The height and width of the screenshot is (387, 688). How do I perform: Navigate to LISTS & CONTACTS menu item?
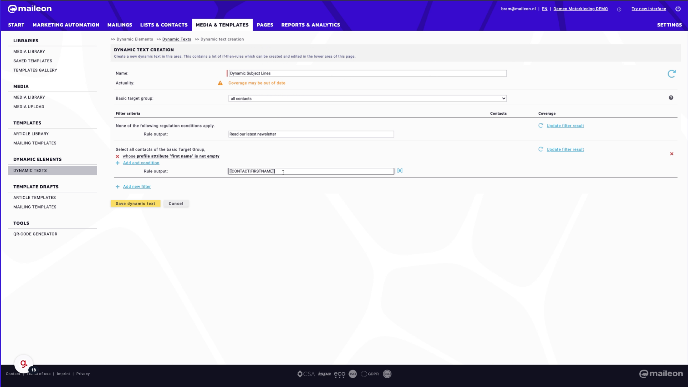[163, 25]
